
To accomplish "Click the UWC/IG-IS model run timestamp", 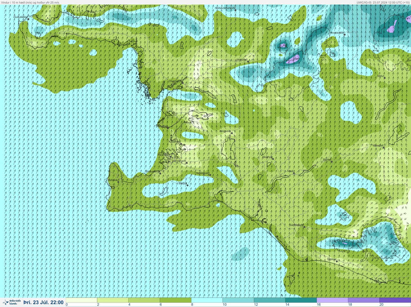I will pyautogui.click(x=383, y=2).
